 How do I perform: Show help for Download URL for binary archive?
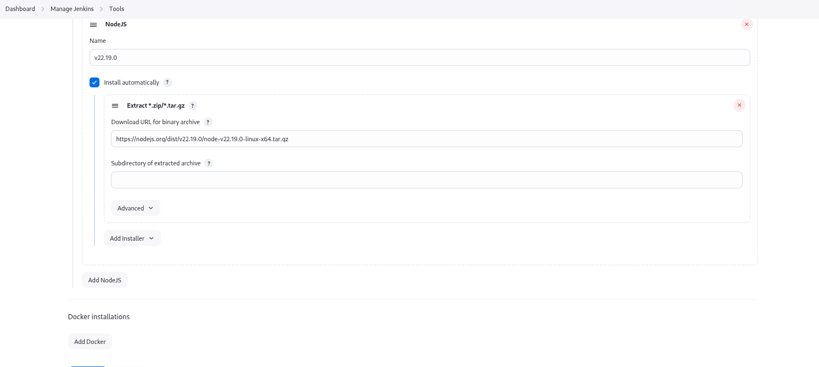pyautogui.click(x=208, y=122)
